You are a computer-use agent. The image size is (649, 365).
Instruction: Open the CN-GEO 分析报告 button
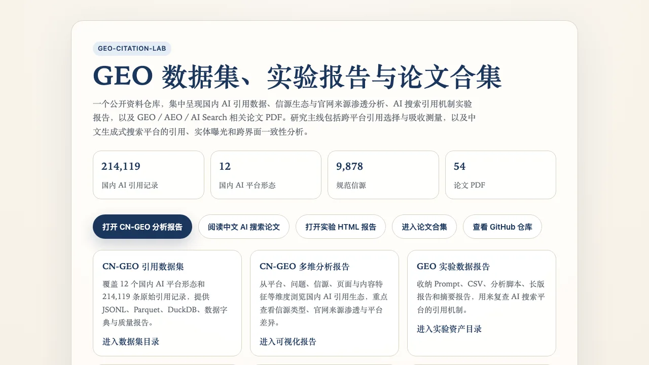click(142, 227)
